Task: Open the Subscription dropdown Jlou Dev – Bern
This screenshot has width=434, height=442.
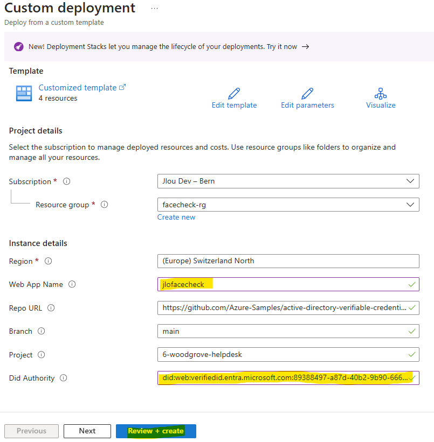Action: click(x=288, y=181)
